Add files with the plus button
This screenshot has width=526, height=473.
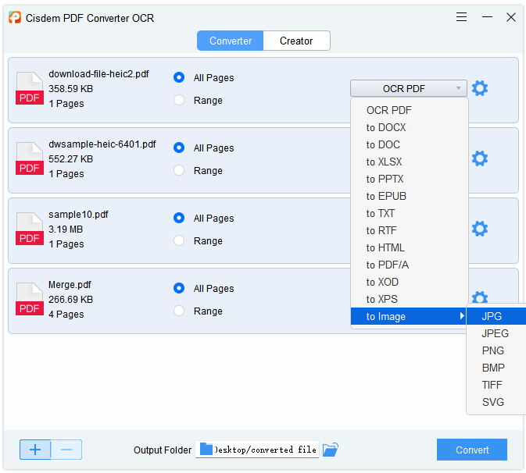click(35, 450)
